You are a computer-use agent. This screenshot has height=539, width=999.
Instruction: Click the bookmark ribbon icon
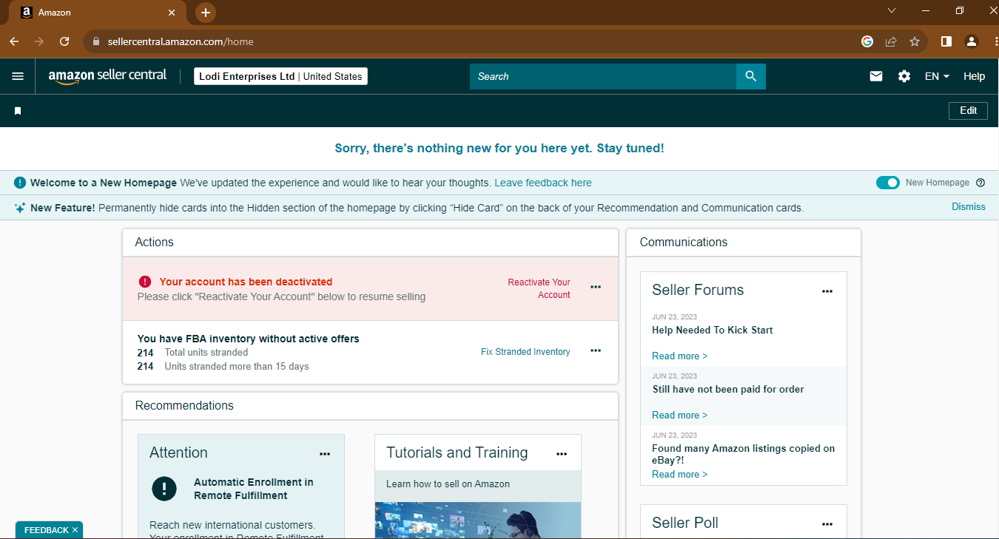(18, 111)
